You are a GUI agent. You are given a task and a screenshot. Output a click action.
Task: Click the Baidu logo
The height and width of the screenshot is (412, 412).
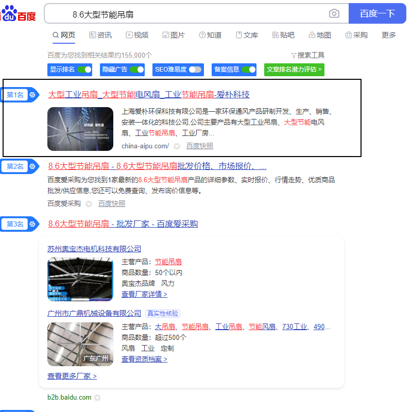point(18,13)
